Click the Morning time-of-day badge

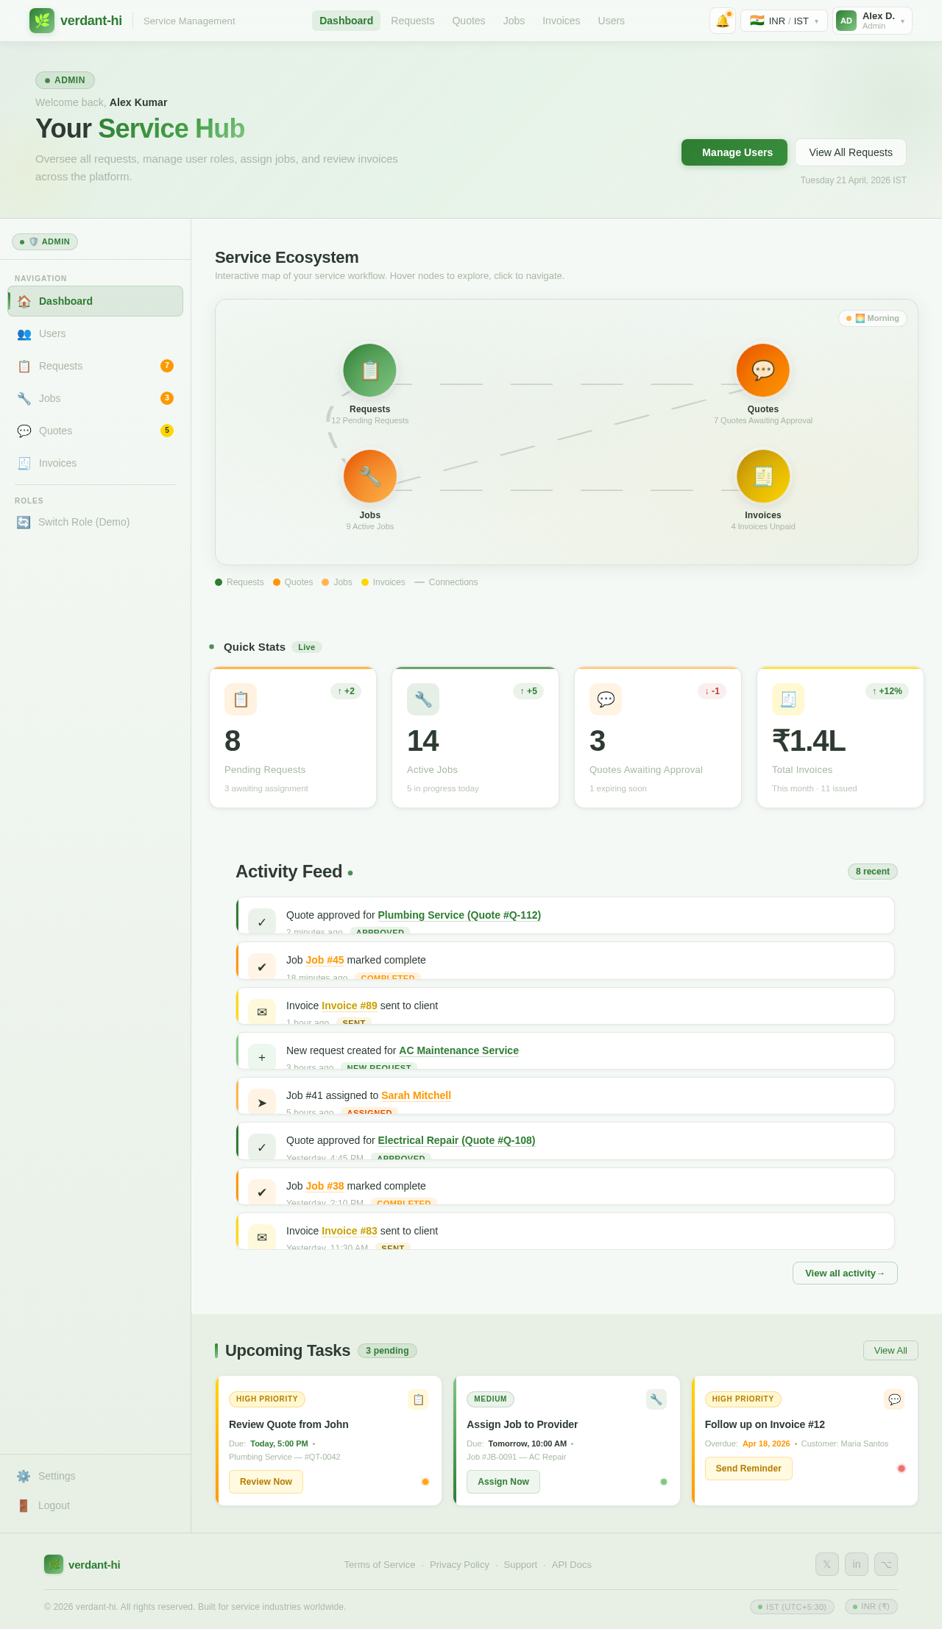coord(873,318)
